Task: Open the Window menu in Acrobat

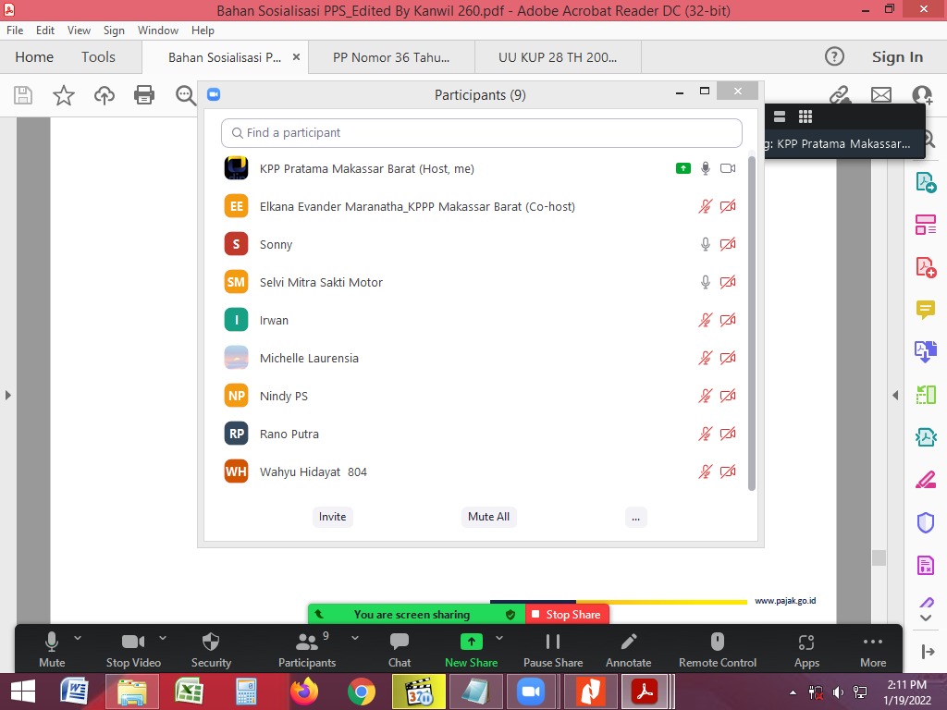Action: [x=158, y=31]
